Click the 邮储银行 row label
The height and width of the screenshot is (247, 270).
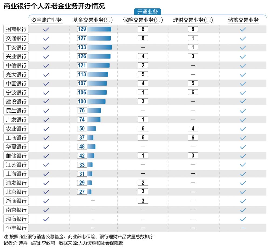tap(16, 156)
